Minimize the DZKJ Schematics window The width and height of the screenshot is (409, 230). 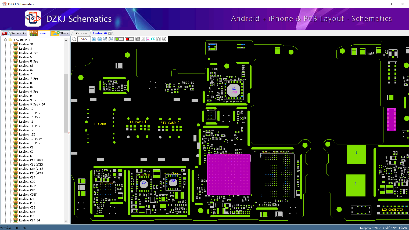click(378, 4)
